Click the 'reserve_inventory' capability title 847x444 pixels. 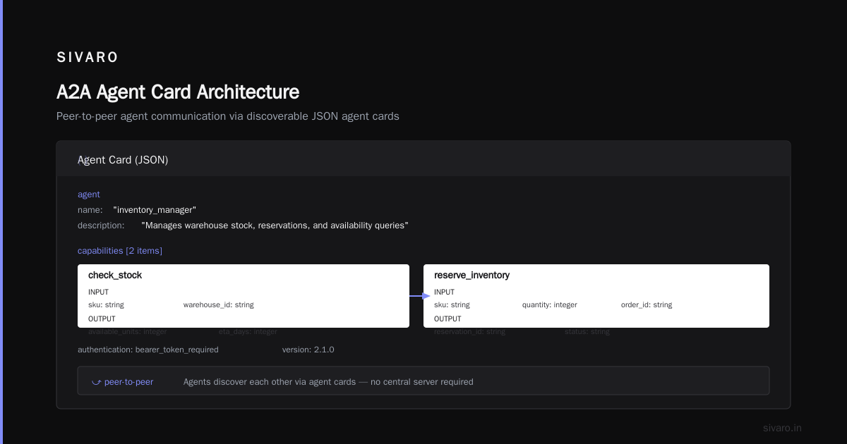pos(471,276)
